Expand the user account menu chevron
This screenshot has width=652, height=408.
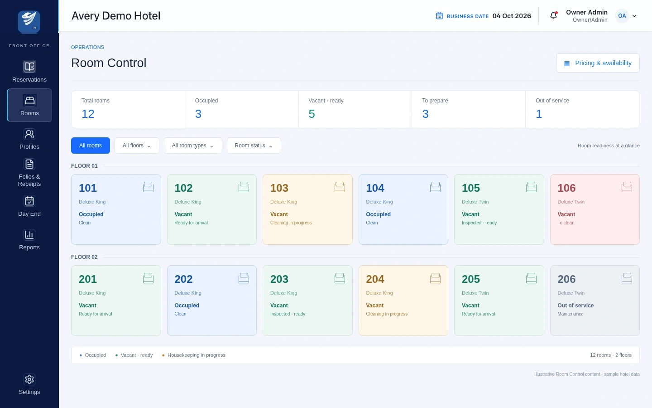(x=634, y=16)
